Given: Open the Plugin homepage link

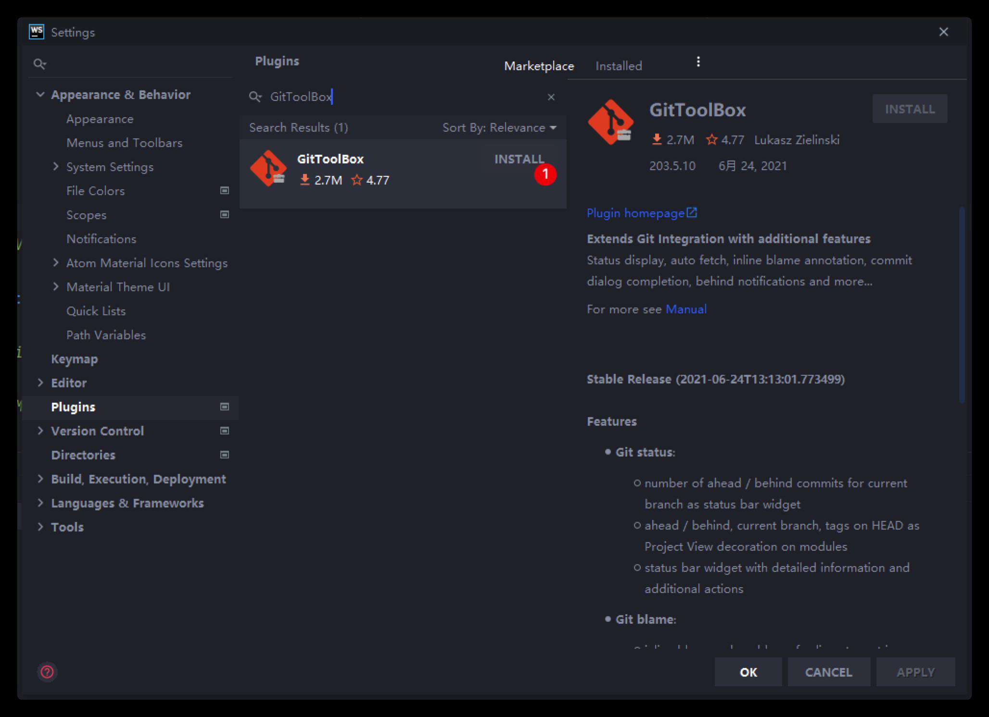Looking at the screenshot, I should click(635, 213).
